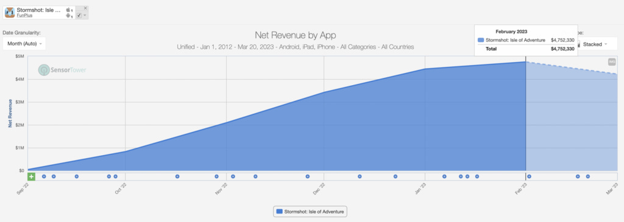Click the Jan '23 x-axis label
624x222 pixels.
(420, 189)
